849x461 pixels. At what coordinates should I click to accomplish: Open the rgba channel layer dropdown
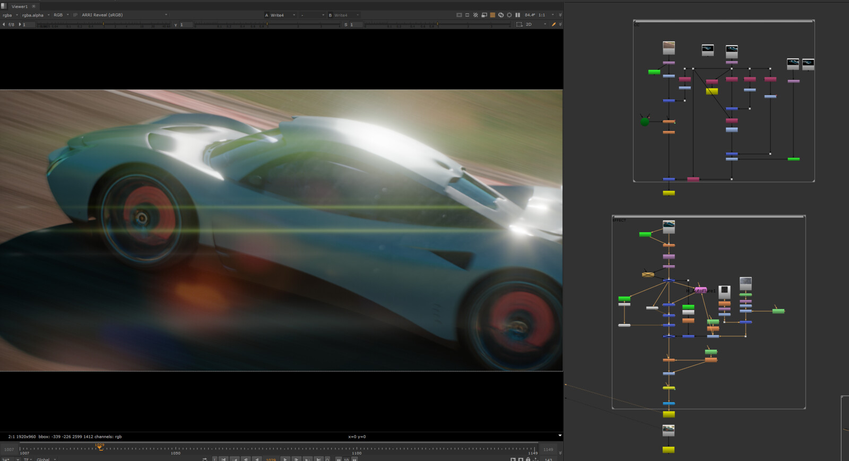click(x=10, y=15)
